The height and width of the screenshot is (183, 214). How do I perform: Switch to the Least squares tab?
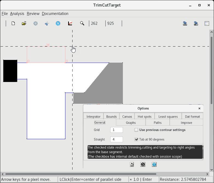168,117
